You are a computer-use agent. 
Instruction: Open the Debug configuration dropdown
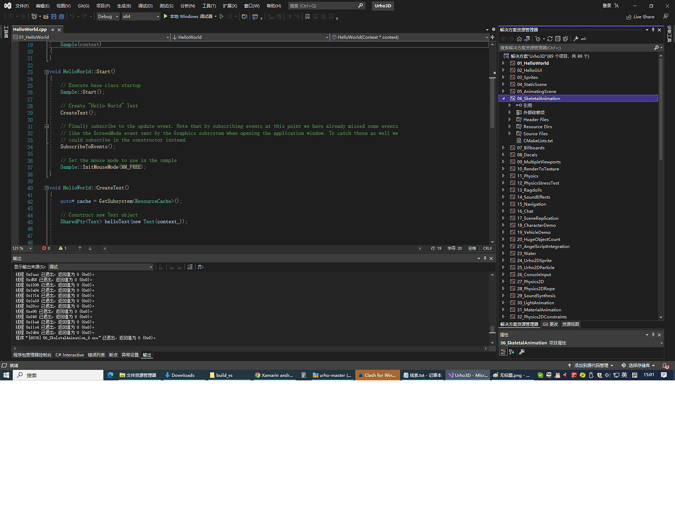(x=108, y=16)
